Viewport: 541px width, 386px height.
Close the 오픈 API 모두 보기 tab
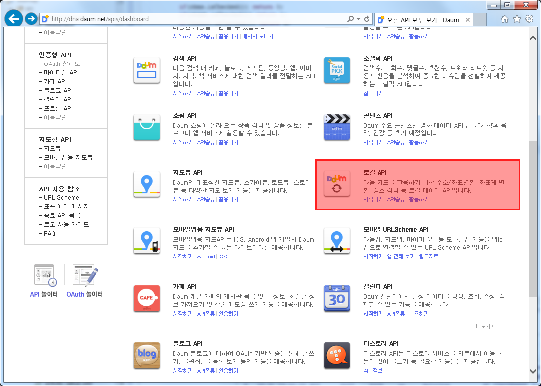click(468, 20)
